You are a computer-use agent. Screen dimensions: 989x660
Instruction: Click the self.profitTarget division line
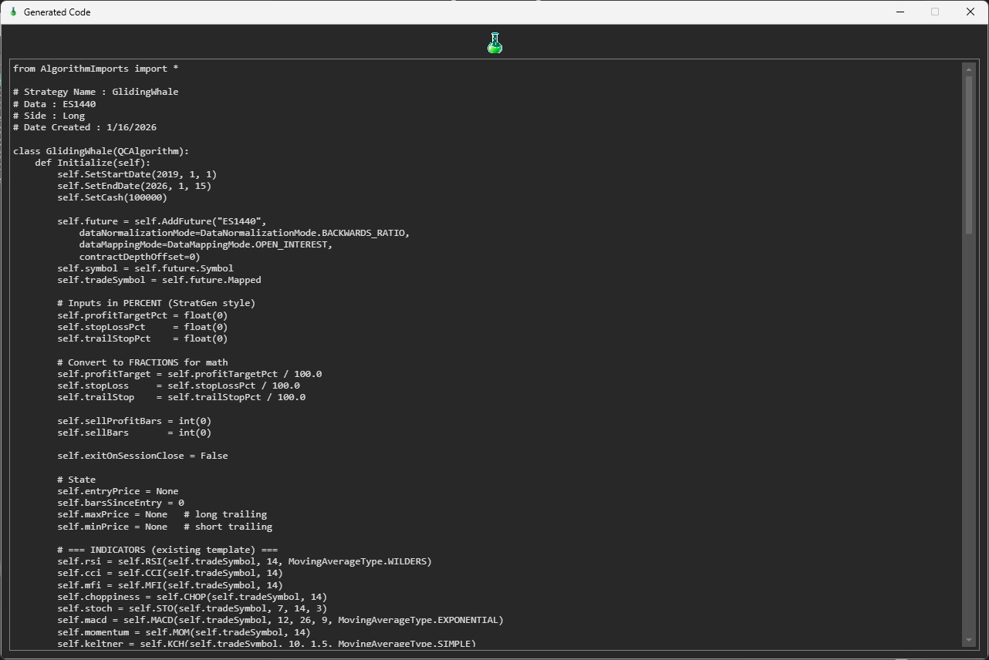click(x=190, y=374)
